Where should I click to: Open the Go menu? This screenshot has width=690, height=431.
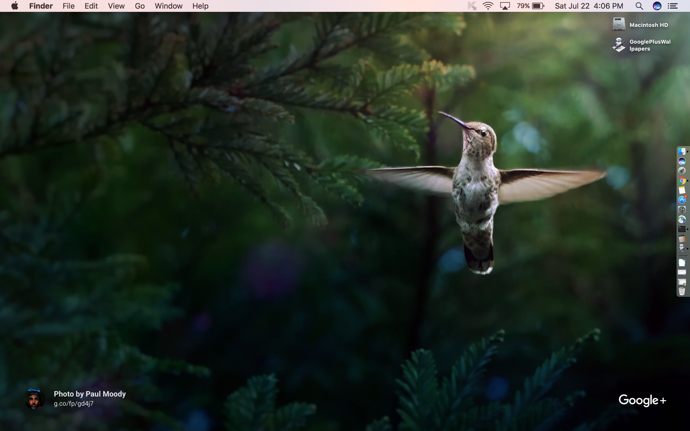tap(140, 6)
